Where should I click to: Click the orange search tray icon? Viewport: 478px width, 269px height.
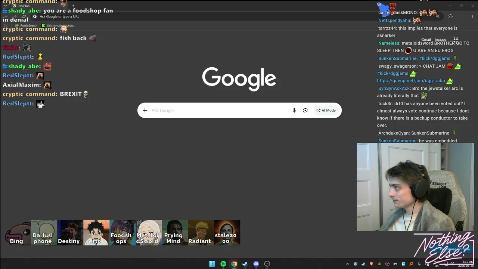pyautogui.click(x=411, y=264)
